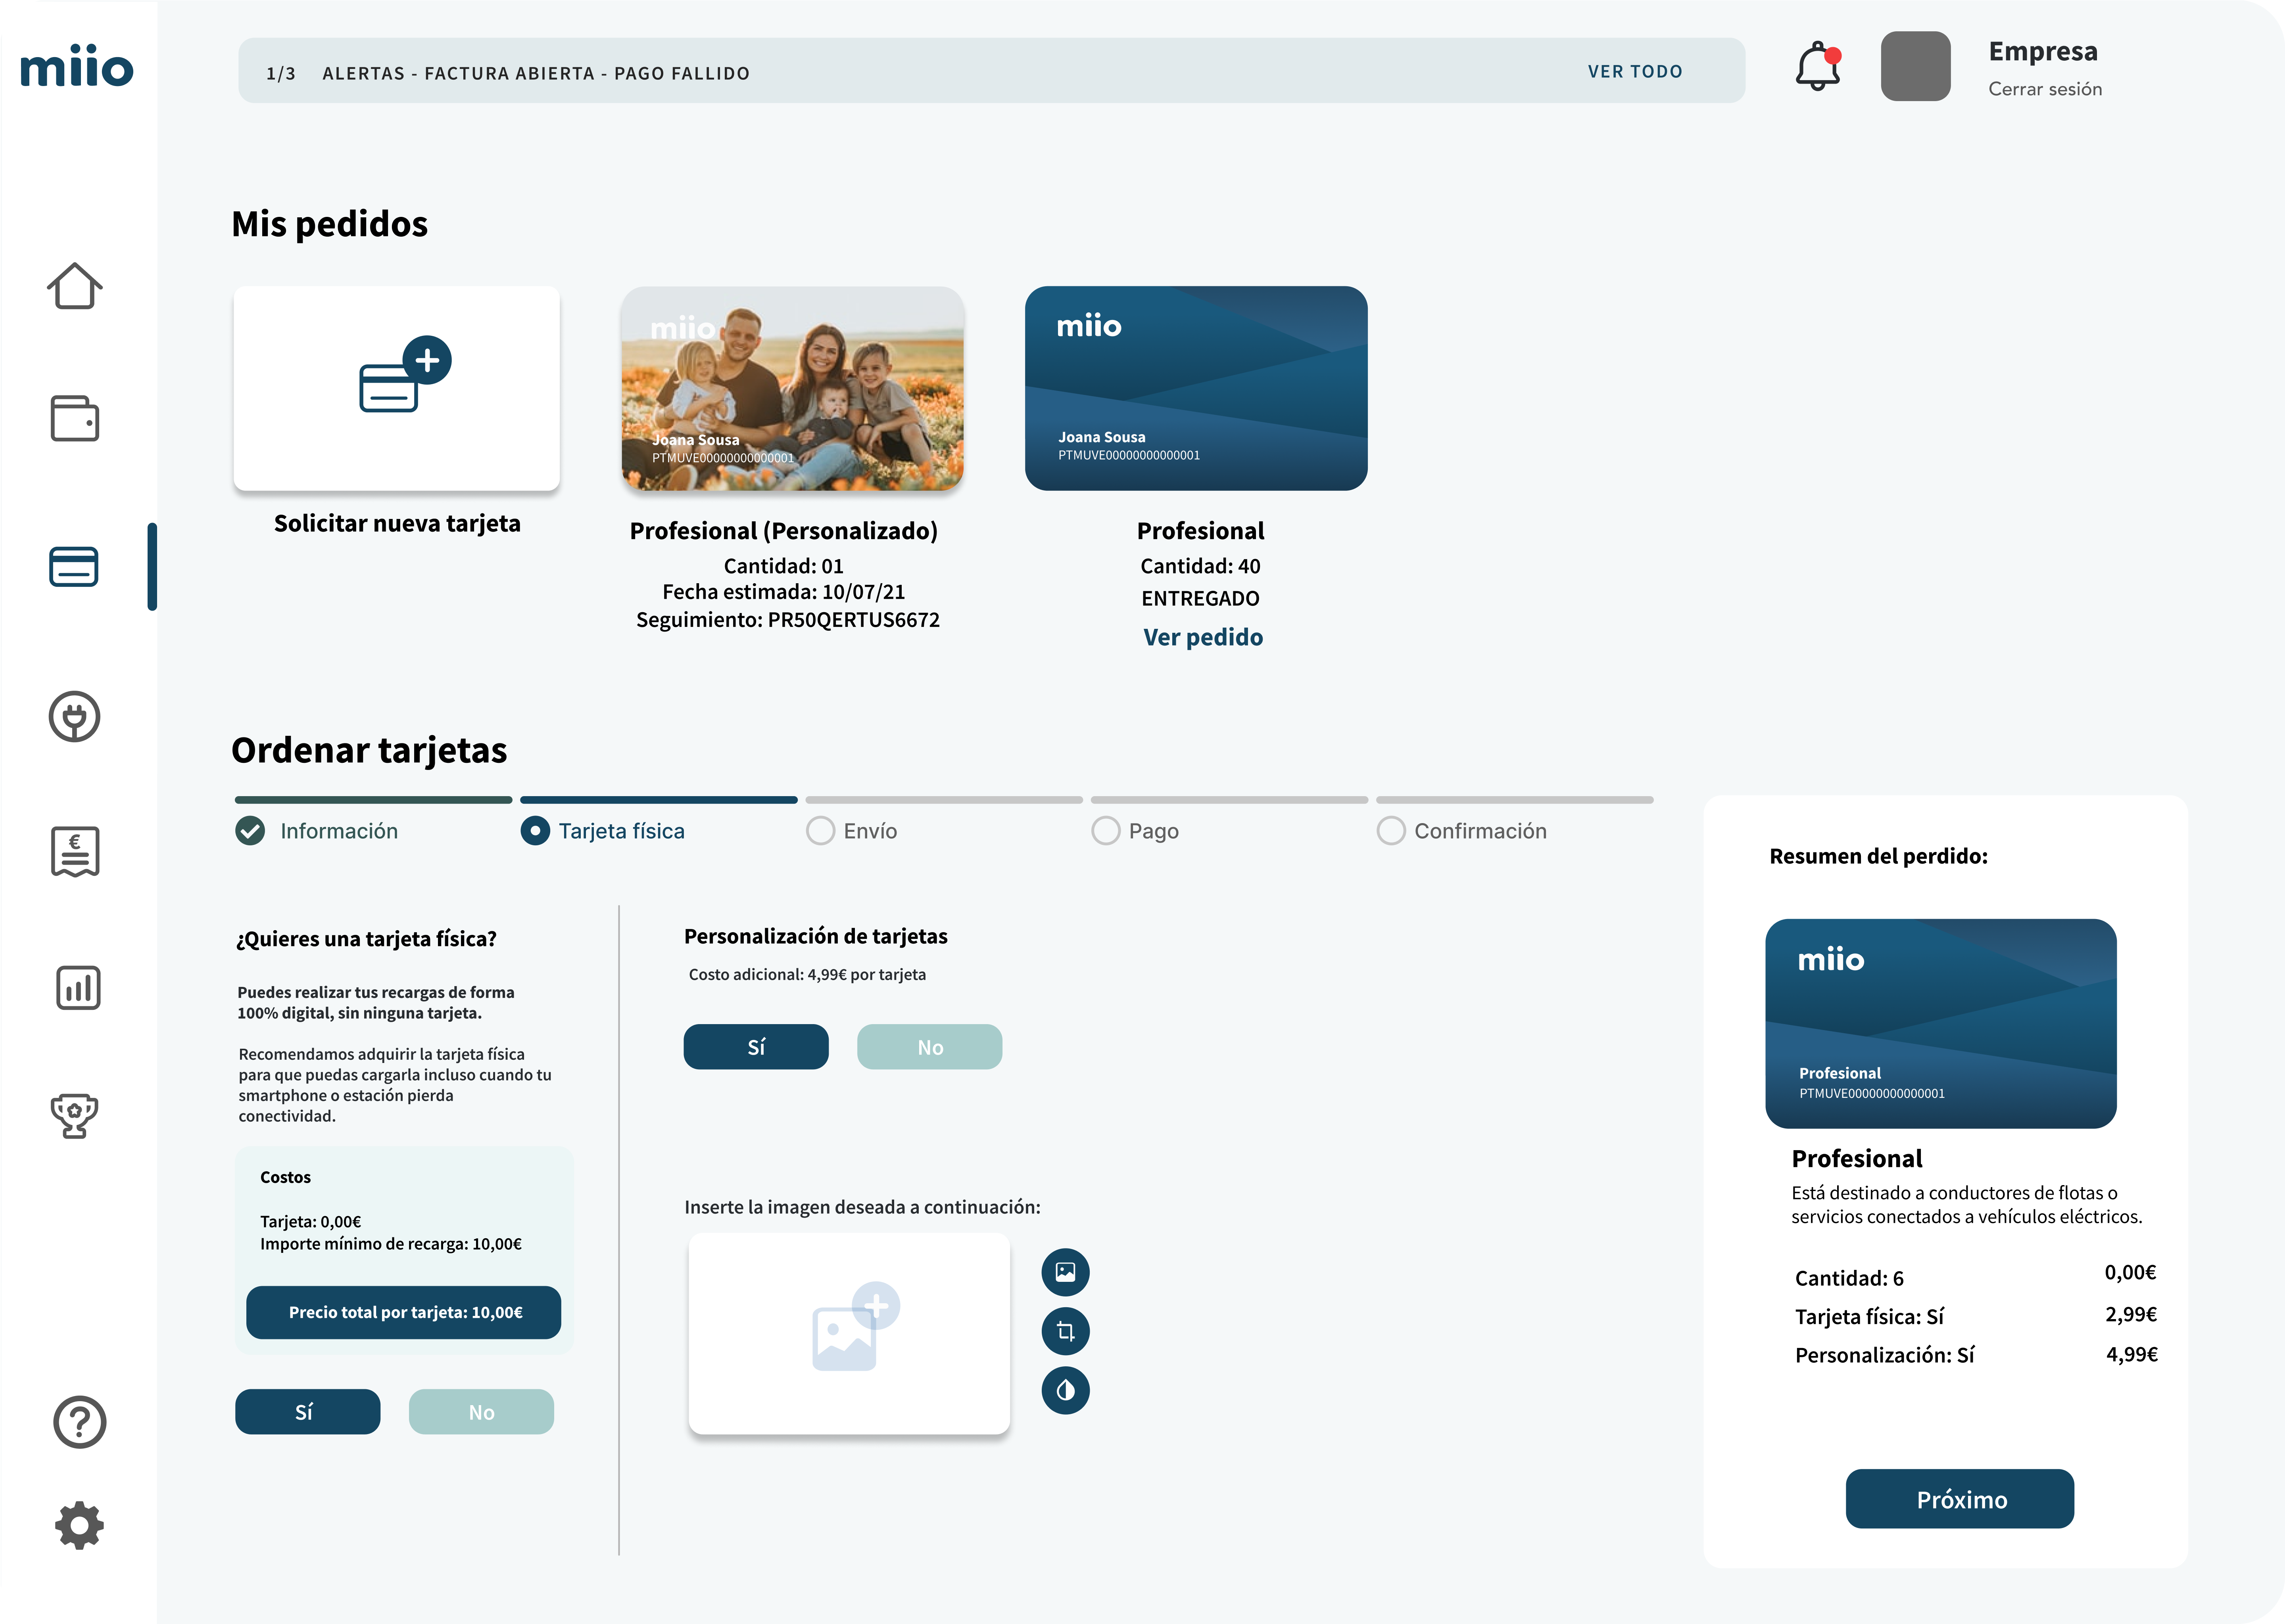Click the 2,99€ physical card price
The height and width of the screenshot is (1624, 2285).
(x=2131, y=1314)
